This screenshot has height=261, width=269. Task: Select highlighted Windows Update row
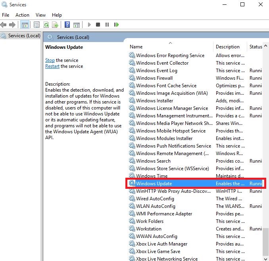196,184
